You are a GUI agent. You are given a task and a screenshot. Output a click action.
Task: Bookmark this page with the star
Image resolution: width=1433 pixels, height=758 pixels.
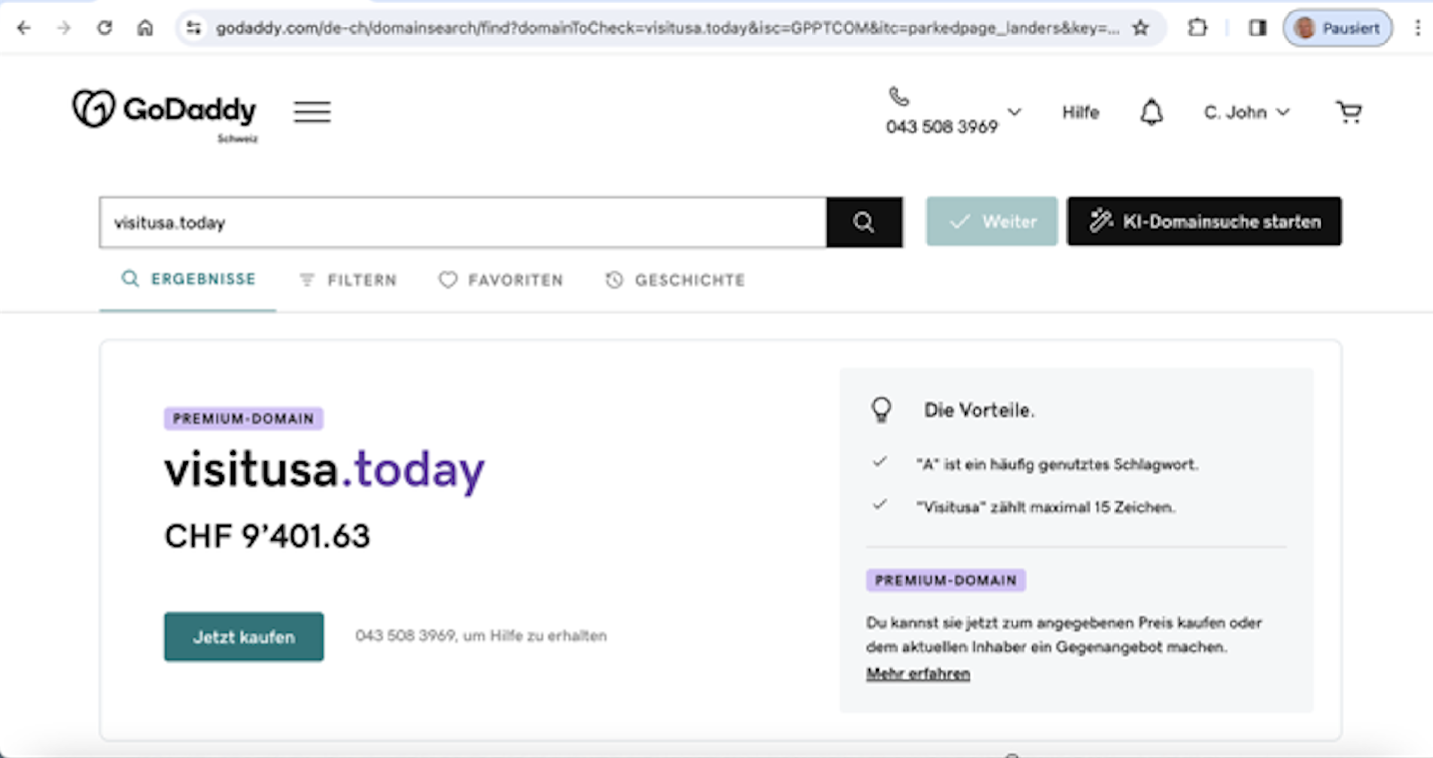tap(1141, 28)
